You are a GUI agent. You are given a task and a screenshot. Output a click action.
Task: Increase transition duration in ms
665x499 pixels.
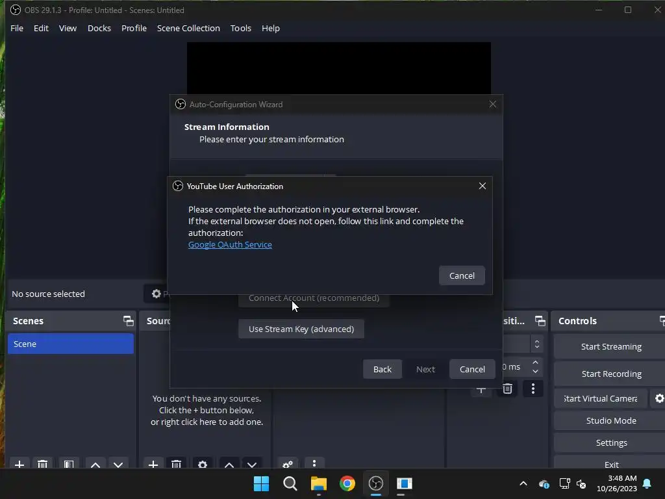pos(535,363)
